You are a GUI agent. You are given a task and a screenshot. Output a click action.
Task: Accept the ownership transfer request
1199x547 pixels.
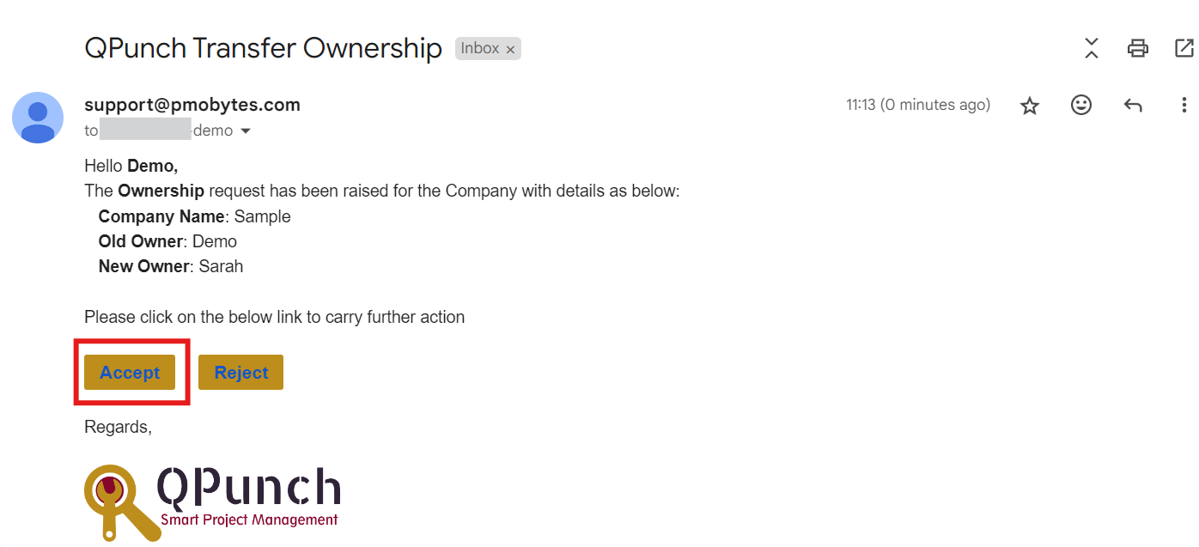pos(130,372)
